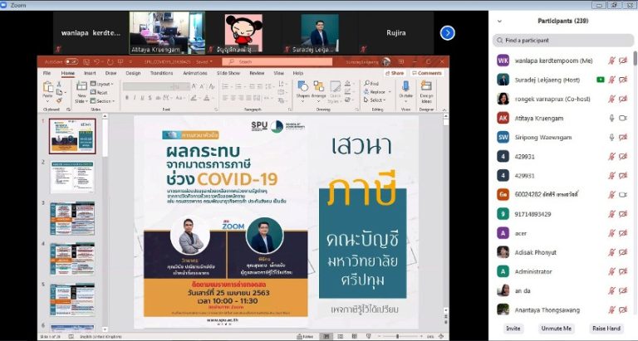Click Atitaya Kruengam's microphone icon
The image size is (638, 341).
coord(611,118)
